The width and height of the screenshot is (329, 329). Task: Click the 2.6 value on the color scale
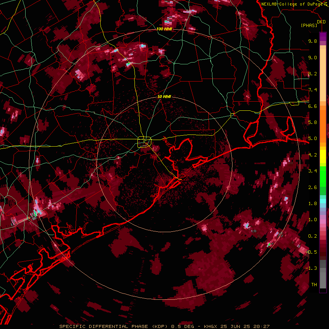[x=313, y=188]
